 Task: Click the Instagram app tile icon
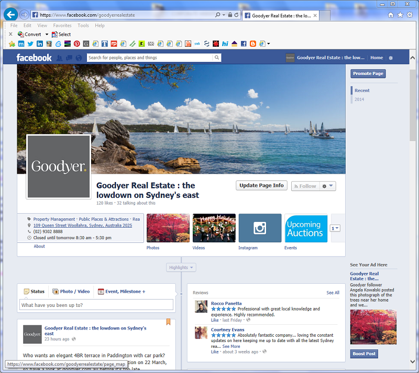point(260,228)
